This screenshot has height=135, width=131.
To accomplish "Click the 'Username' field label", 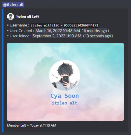I will click(18, 25).
